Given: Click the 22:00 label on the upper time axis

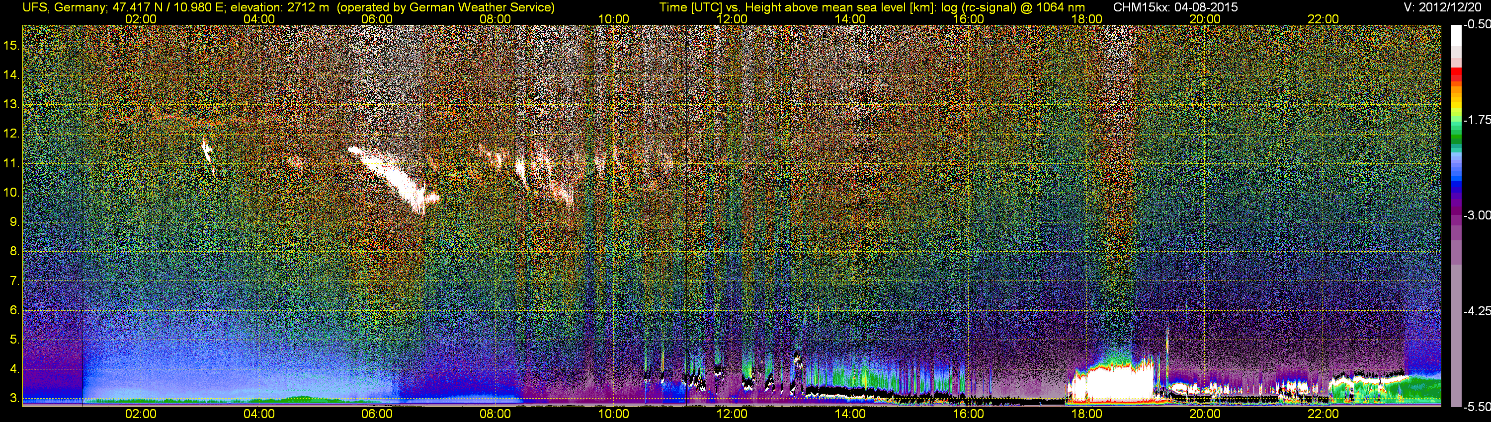Looking at the screenshot, I should pyautogui.click(x=1323, y=19).
